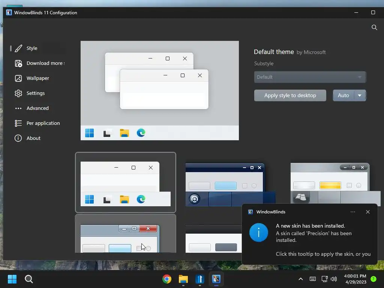Screen dimensions: 384x288
Task: Click the WindowBlinds taskbar icon
Action: click(216, 279)
